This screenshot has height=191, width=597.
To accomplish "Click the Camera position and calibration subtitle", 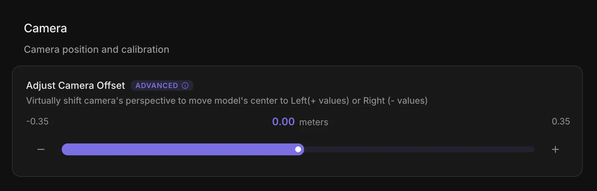I will [x=97, y=49].
